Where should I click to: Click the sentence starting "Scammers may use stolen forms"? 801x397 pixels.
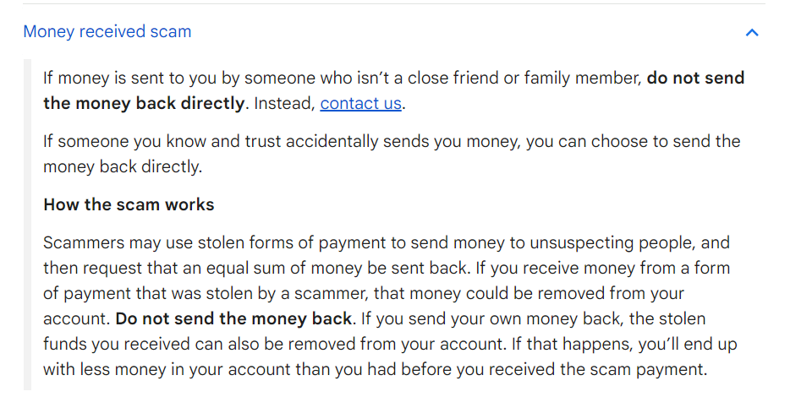(x=254, y=243)
